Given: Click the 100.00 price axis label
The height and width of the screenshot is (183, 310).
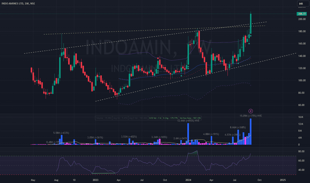Looking at the screenshot, I should [302, 81].
